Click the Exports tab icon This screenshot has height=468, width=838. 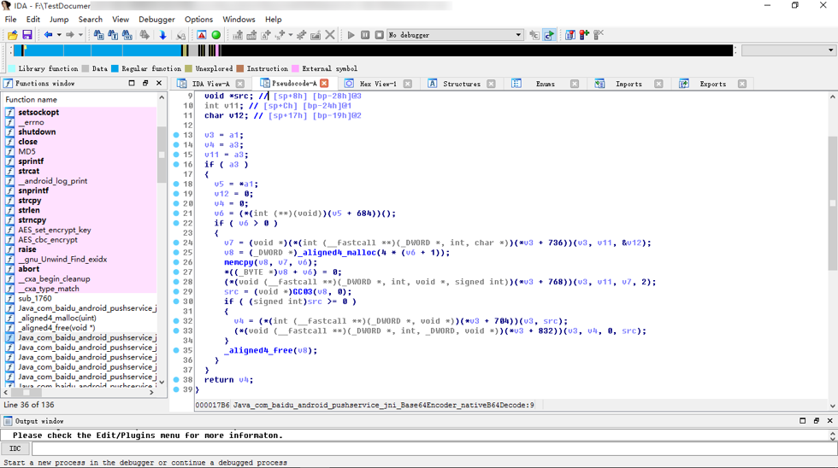tap(683, 84)
